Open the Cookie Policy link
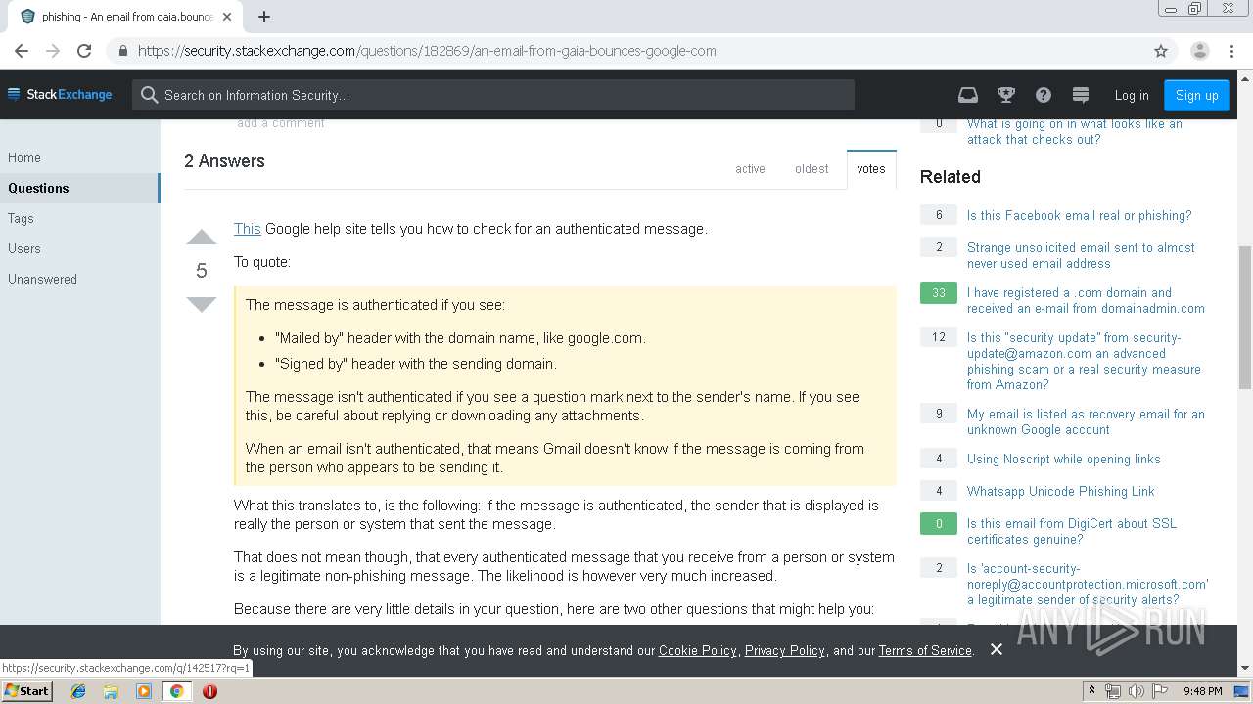1253x704 pixels. pyautogui.click(x=697, y=651)
